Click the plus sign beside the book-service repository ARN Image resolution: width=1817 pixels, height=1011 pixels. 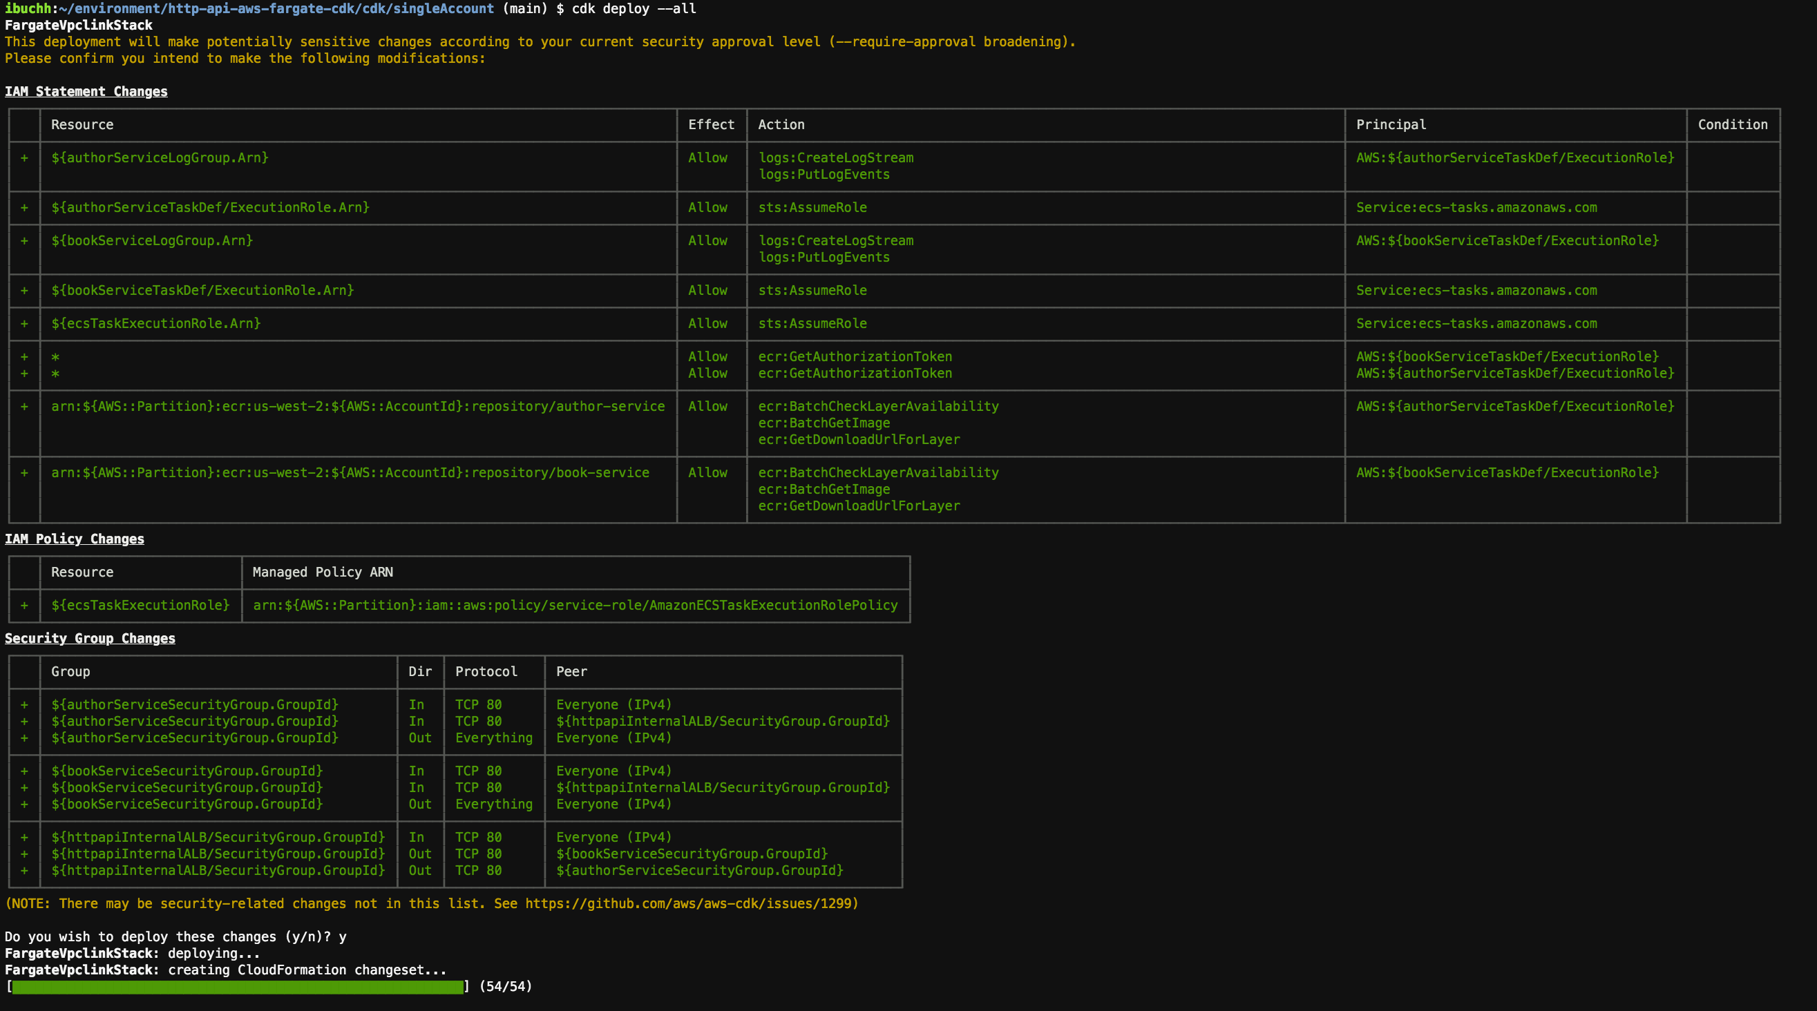point(25,473)
